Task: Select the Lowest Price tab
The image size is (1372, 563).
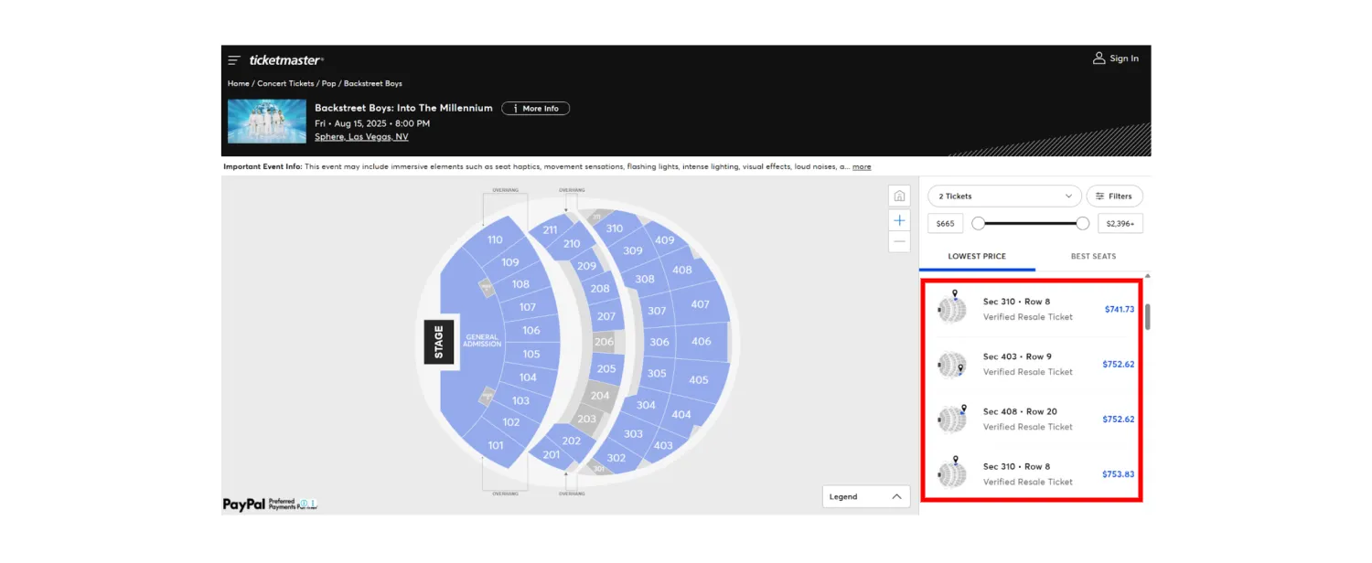Action: pyautogui.click(x=977, y=257)
